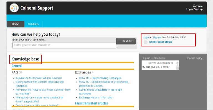The width and height of the screenshot is (213, 110).
Task: Open the Cookie policy link
Action: click(x=195, y=58)
